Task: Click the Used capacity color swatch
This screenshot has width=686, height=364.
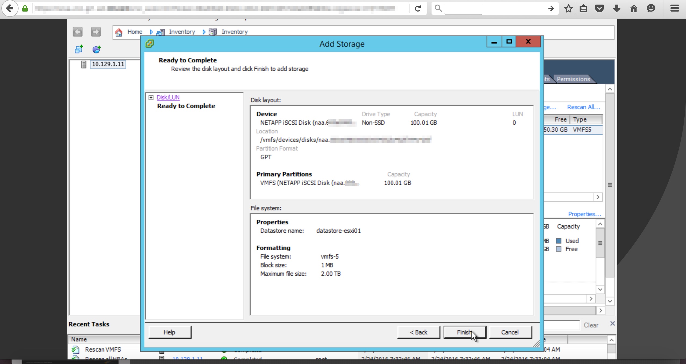Action: [x=559, y=241]
